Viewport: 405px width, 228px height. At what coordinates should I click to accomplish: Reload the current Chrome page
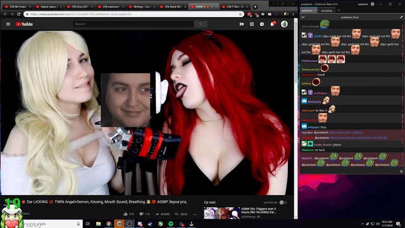tap(18, 14)
